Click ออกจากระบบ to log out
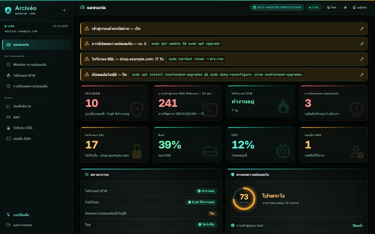 pos(23,225)
